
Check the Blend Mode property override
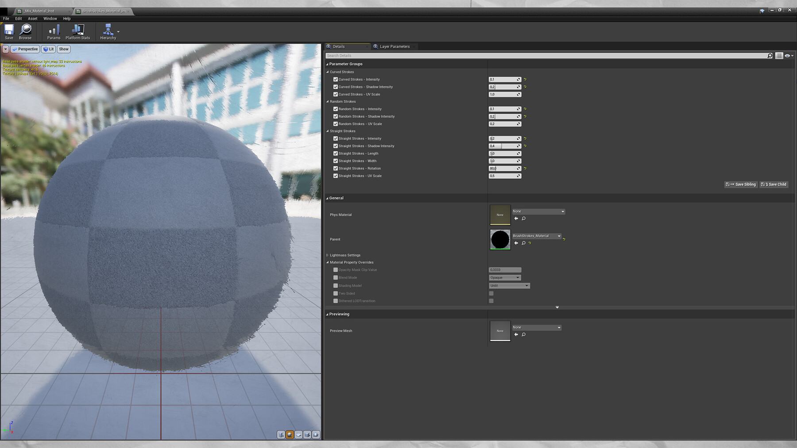(336, 277)
